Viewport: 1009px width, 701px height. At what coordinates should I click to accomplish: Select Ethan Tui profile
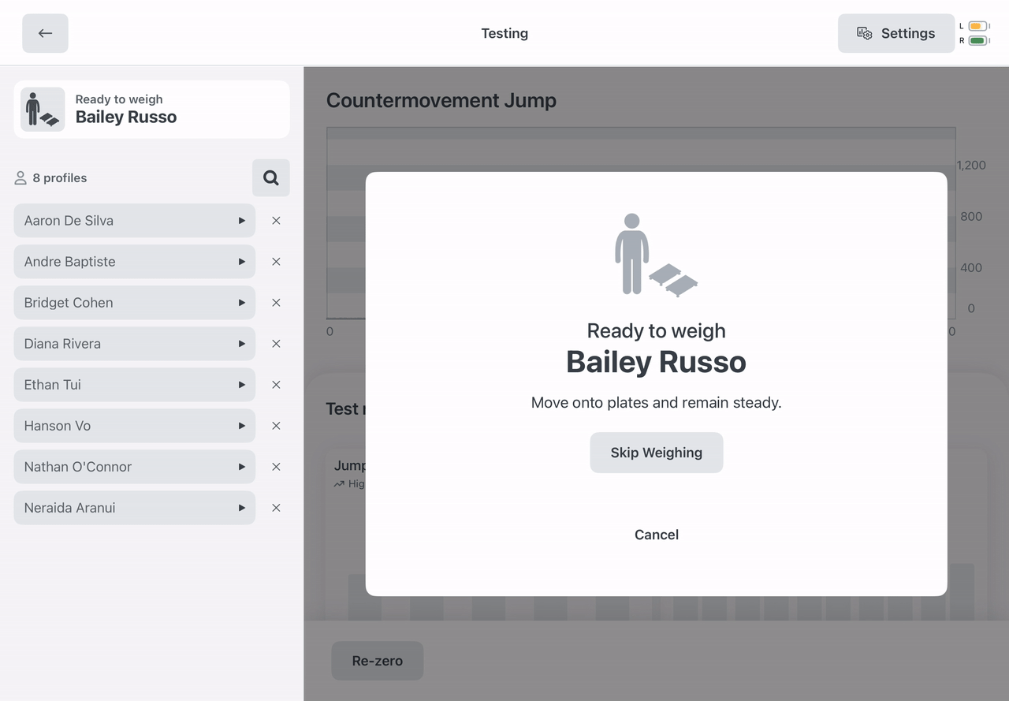click(x=135, y=385)
